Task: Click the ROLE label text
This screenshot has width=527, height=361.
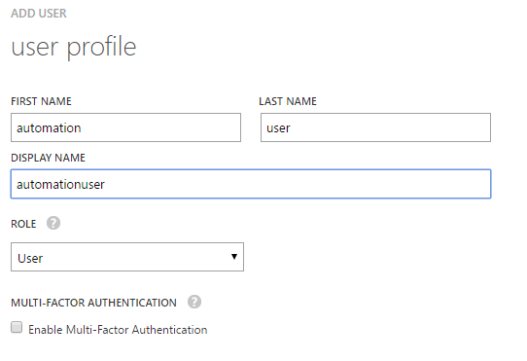Action: tap(23, 224)
